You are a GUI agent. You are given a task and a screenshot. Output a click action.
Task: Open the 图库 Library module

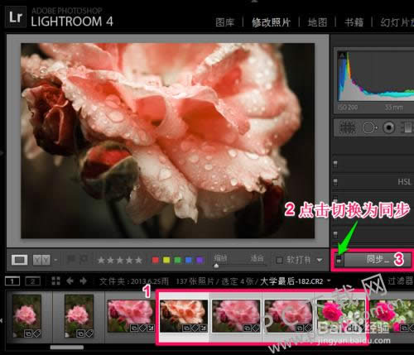(225, 22)
